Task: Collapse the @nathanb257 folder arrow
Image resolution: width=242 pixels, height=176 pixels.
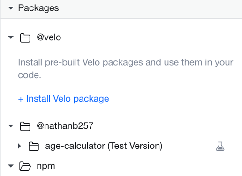Action: [11, 126]
